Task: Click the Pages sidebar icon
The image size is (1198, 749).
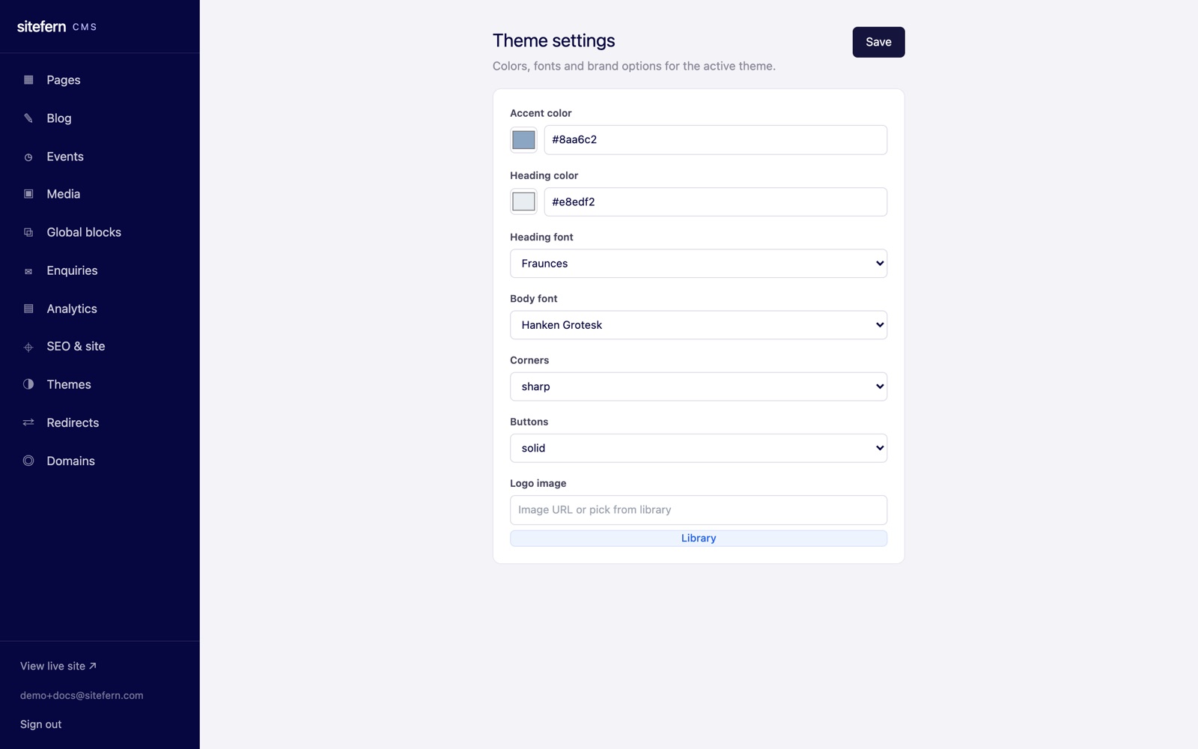Action: (28, 80)
